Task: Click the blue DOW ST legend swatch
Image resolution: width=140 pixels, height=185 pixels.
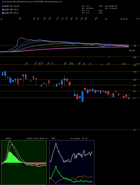Action: 3,6
